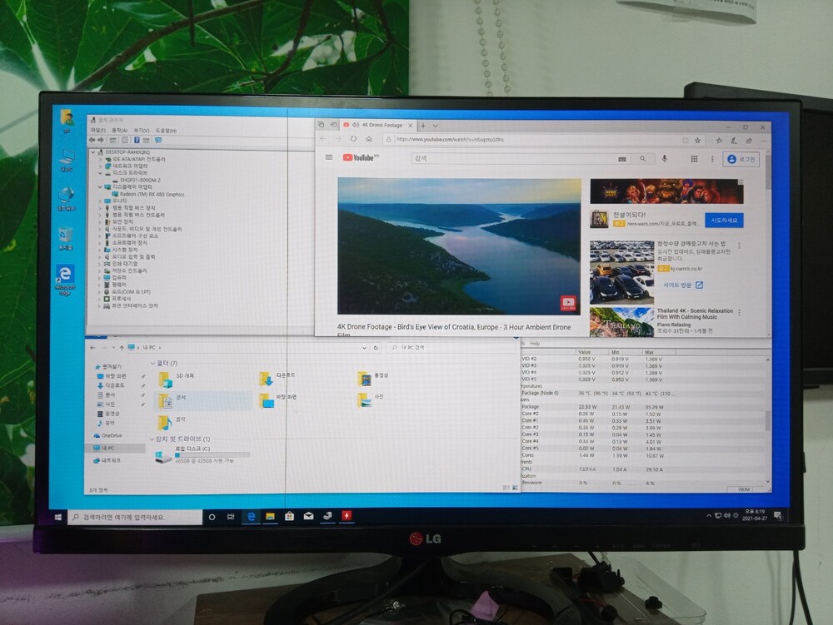The width and height of the screenshot is (833, 625).
Task: Click the YouTube voice search microphone icon
Action: click(x=665, y=159)
